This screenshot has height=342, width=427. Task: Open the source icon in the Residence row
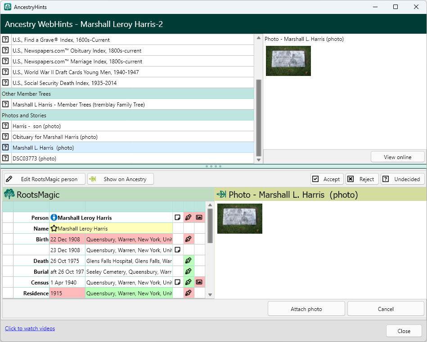click(189, 293)
